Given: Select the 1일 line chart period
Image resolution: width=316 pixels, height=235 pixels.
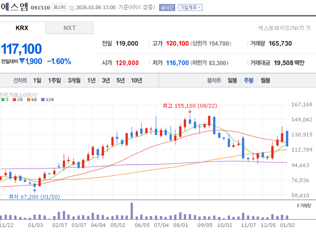Looking at the screenshot, I should coord(37,81).
